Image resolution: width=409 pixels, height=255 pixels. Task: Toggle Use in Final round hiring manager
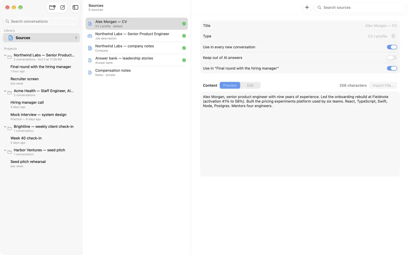392,68
